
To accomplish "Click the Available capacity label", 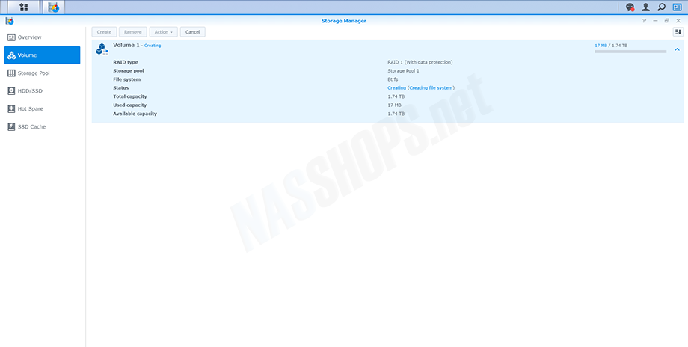I will coord(135,114).
